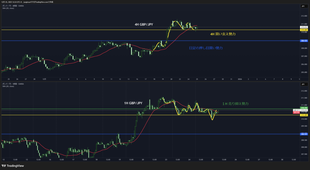Click the 2026 marker on upper time axis

(x=240, y=79)
